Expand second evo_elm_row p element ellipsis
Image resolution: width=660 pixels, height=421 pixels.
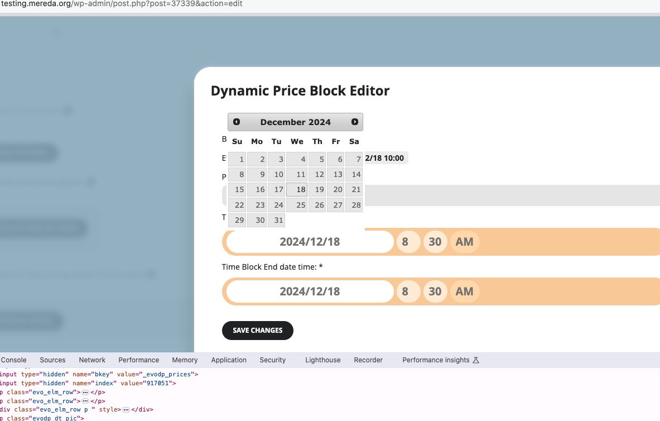[x=85, y=401]
